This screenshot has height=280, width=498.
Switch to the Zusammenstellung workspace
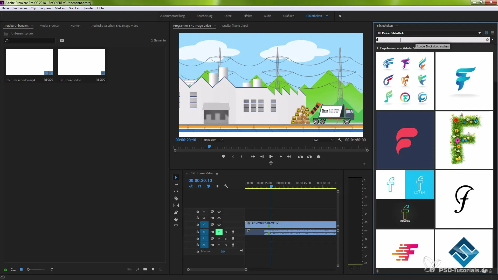click(x=172, y=16)
